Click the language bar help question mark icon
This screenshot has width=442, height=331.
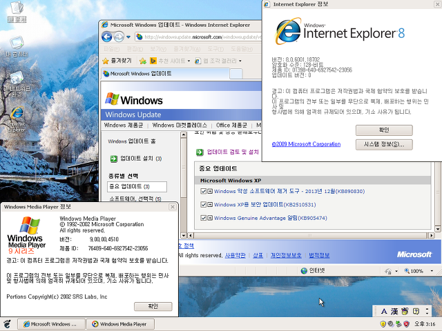click(x=416, y=311)
